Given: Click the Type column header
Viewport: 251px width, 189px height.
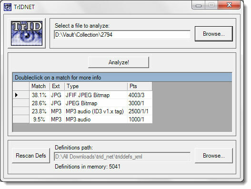Looking at the screenshot, I should coord(96,86).
